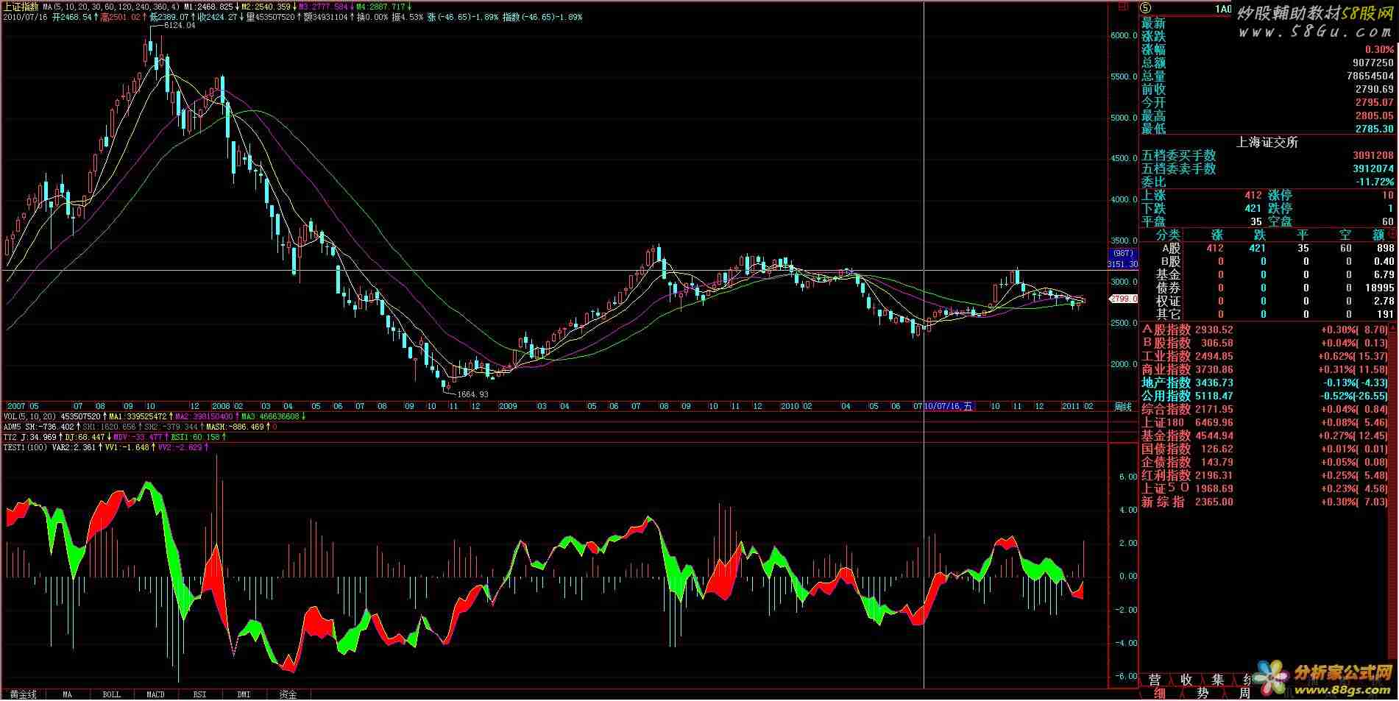Click the 委比 value -11.72%
The height and width of the screenshot is (701, 1399).
[x=1375, y=182]
